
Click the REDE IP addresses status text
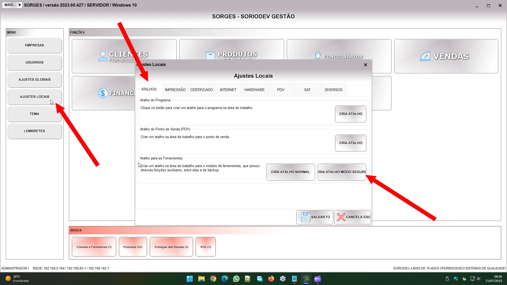(x=71, y=268)
